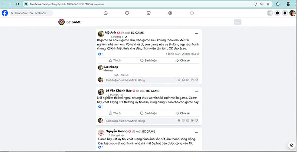The width and height of the screenshot is (297, 152).
Task: Click the 'Tìm kiếm trên Facebook' search box
Action: tap(31, 13)
